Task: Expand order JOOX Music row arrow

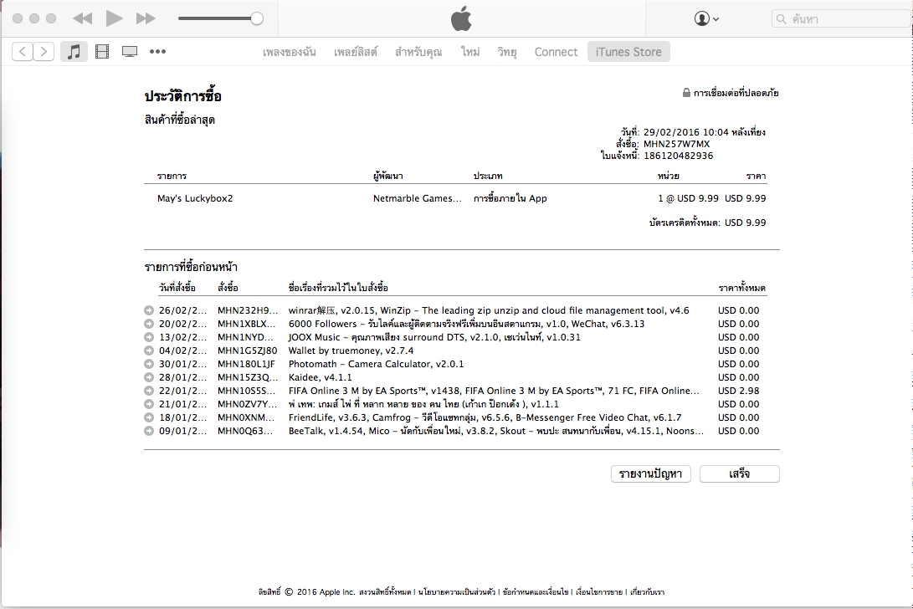Action: [x=149, y=337]
